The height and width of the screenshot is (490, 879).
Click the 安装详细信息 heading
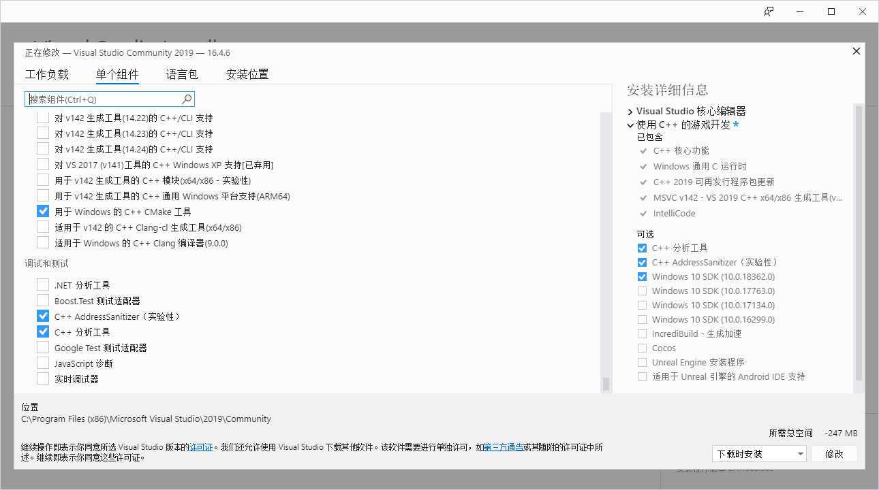(x=667, y=90)
